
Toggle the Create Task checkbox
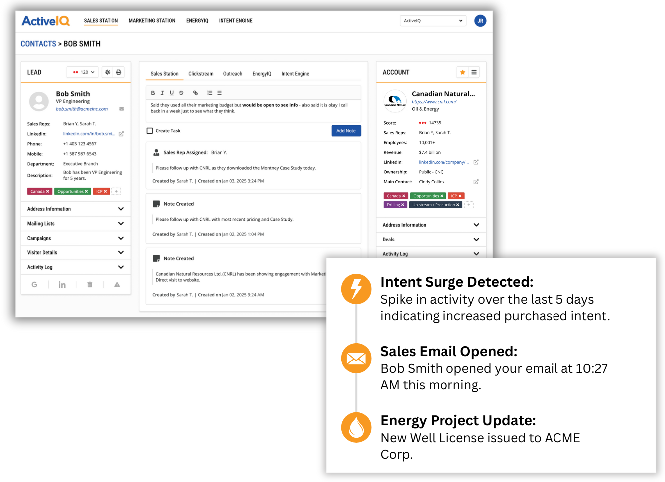click(x=150, y=131)
